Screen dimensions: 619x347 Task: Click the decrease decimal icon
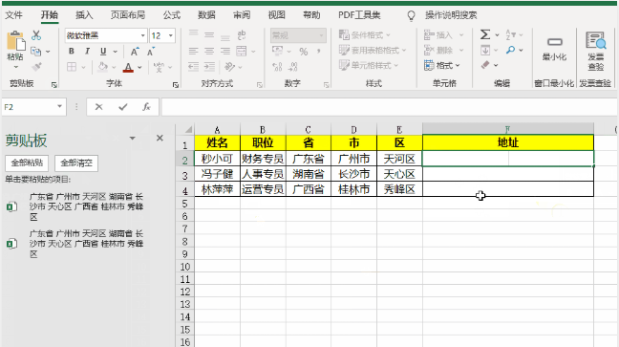[x=293, y=67]
